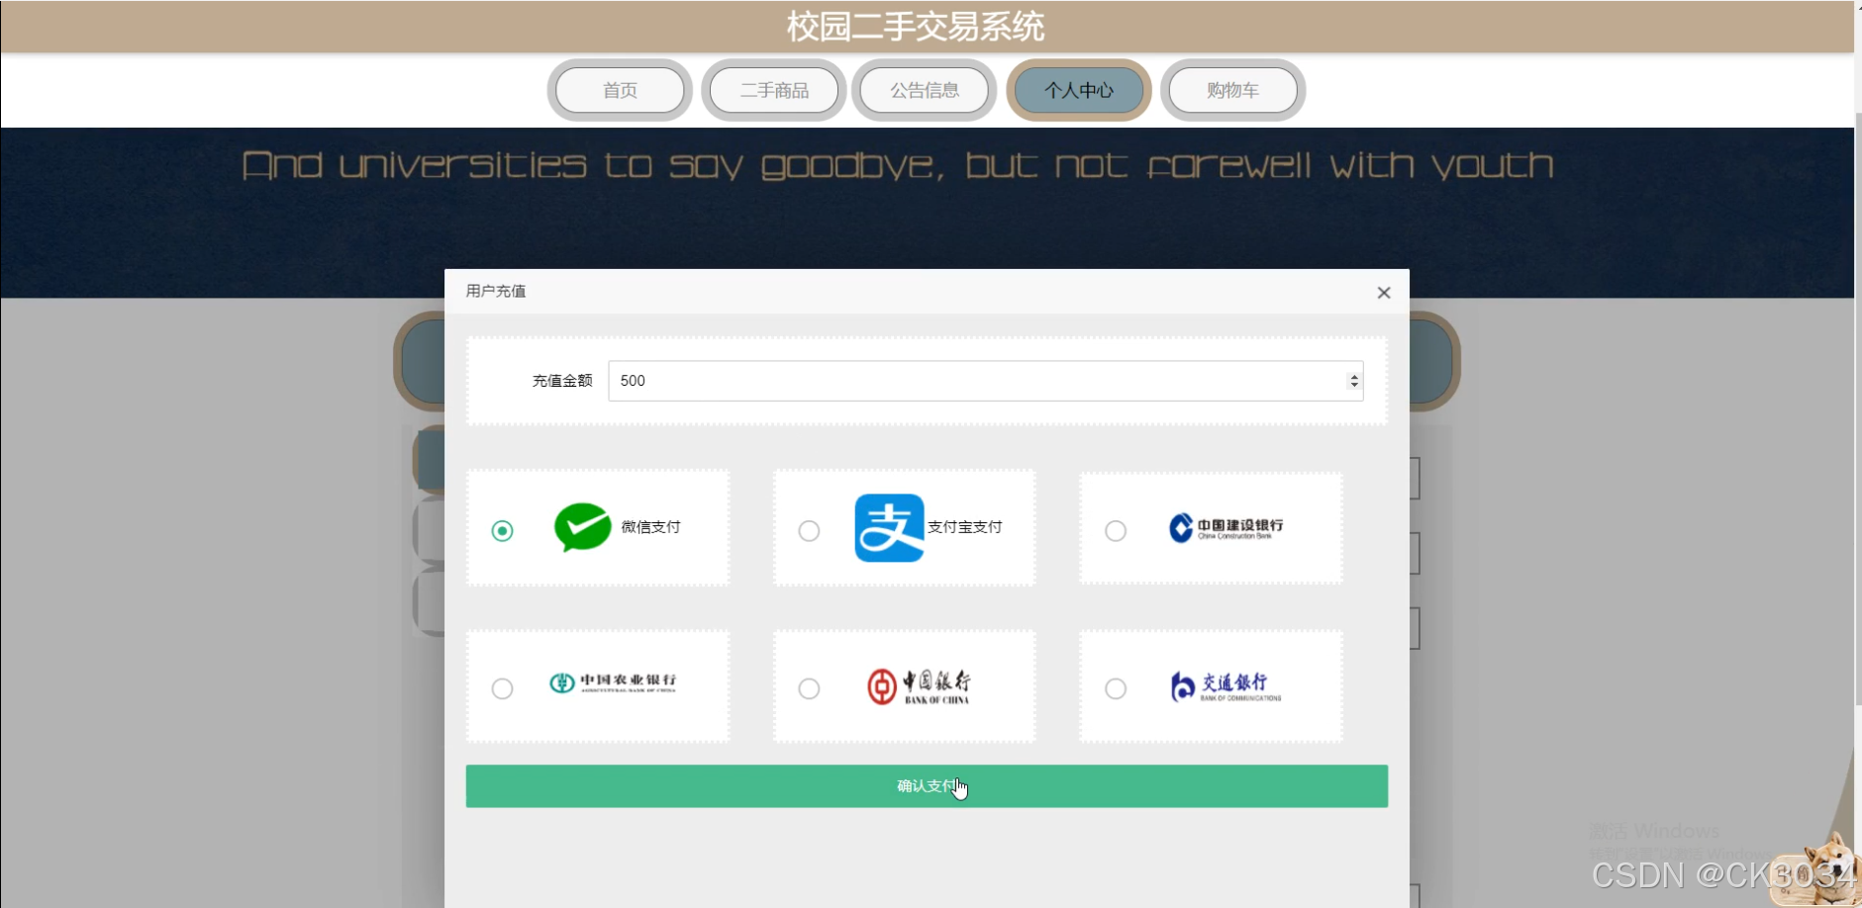
Task: Click the Bank of China logo
Action: click(x=919, y=686)
